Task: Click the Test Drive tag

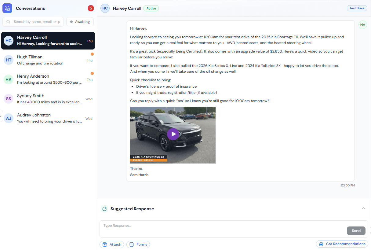Action: 357,8
